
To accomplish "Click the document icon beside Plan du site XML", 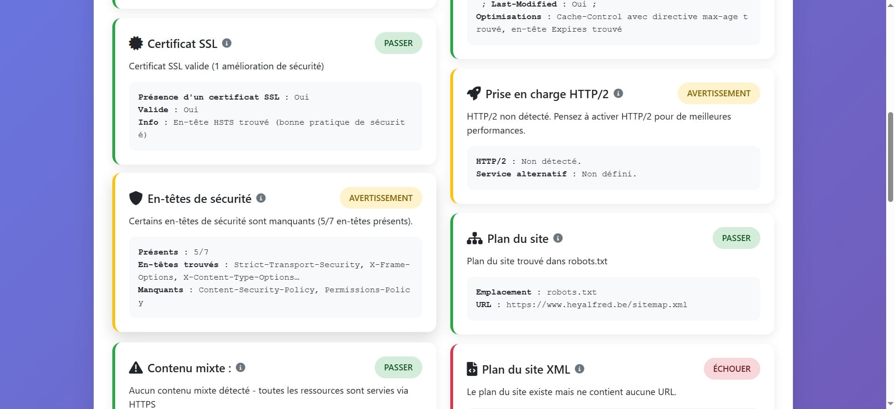I will [472, 369].
